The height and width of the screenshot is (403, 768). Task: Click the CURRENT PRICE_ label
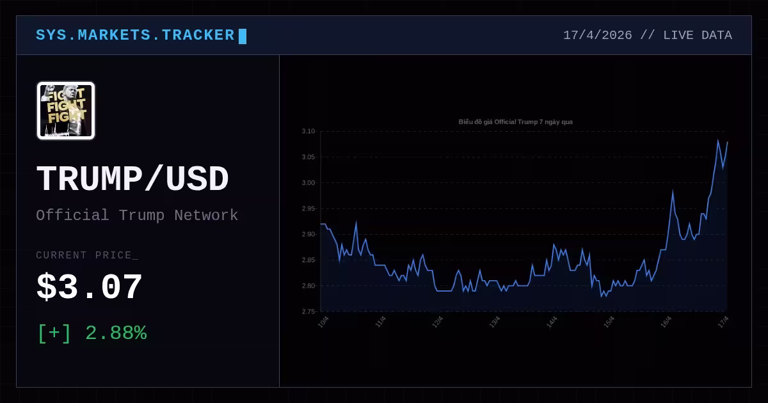[x=87, y=255]
